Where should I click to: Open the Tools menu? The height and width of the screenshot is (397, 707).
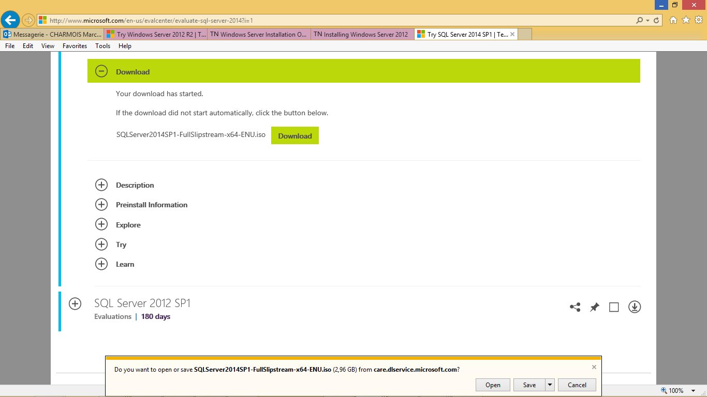pos(102,46)
